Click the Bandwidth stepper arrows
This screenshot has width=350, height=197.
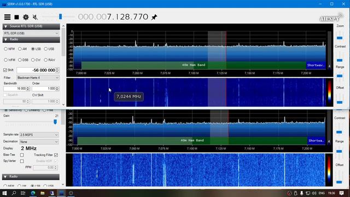coord(28,89)
